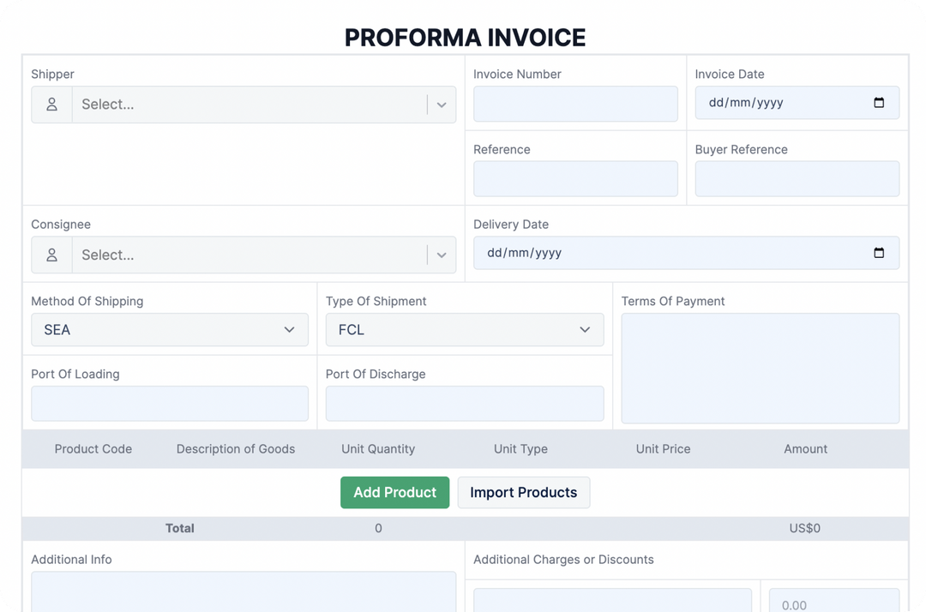Viewport: 926px width, 612px height.
Task: Open the Invoice Date calendar picker icon
Action: pos(879,102)
